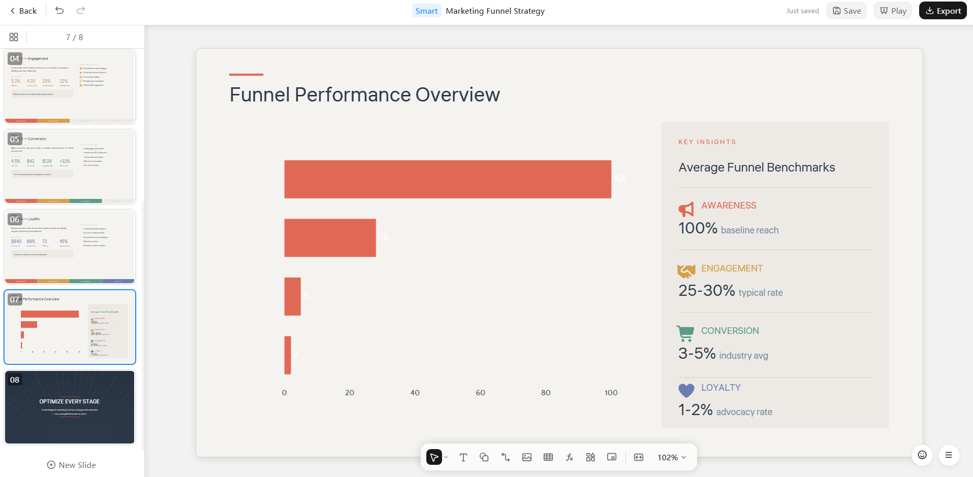973x477 pixels.
Task: Expand the 102% zoom dropdown
Action: pos(672,457)
